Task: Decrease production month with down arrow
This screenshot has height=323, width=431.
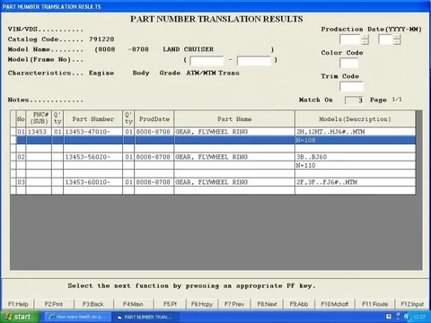Action: (397, 42)
